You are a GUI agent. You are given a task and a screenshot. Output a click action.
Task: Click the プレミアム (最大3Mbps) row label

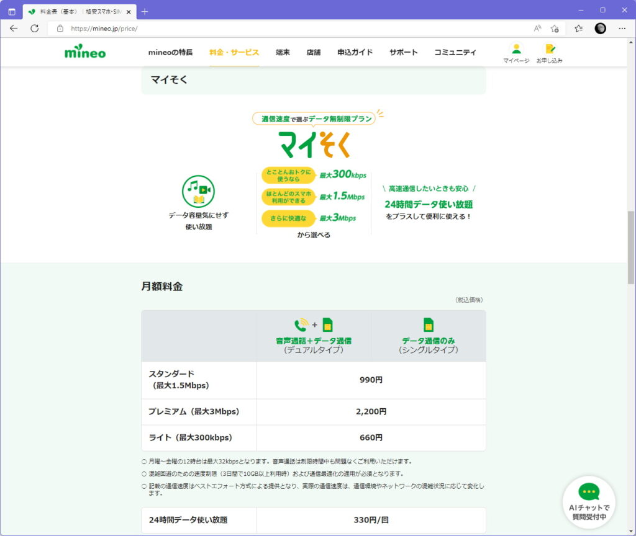[x=194, y=412]
